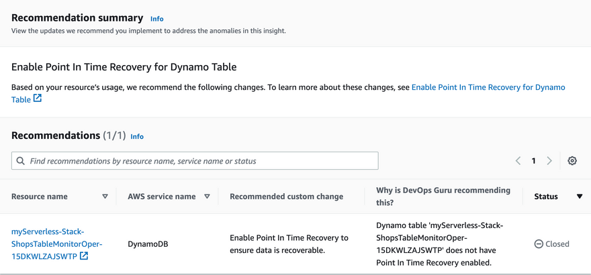The image size is (591, 275).
Task: Click the Recommended custom change column header
Action: pos(286,197)
